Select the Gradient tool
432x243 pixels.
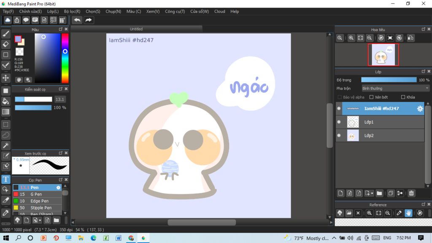click(5, 111)
